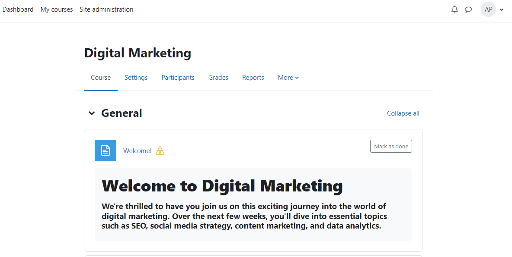Go to Dashboard in top navigation
The image size is (512, 257).
coord(18,9)
